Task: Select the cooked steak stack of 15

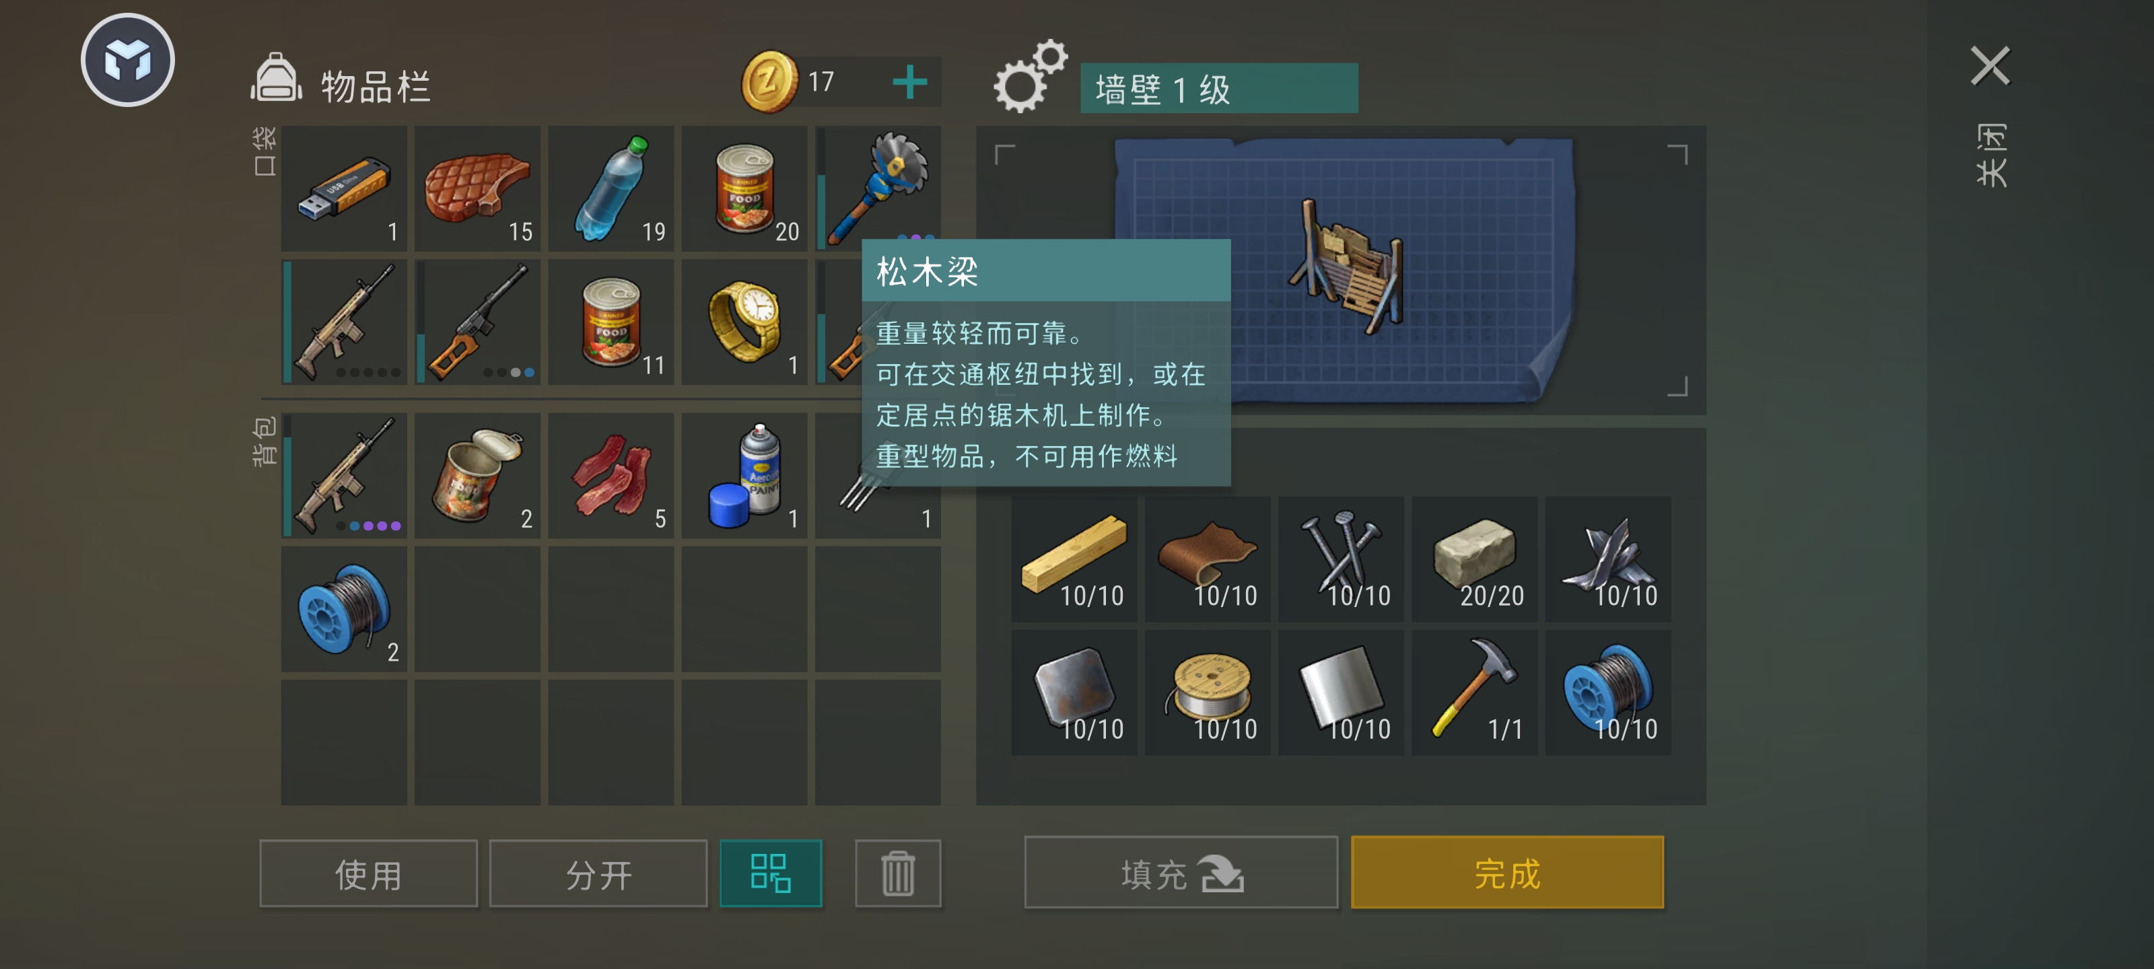Action: pyautogui.click(x=477, y=189)
